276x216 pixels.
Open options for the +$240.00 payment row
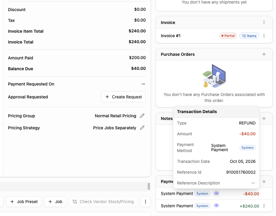[x=264, y=205]
